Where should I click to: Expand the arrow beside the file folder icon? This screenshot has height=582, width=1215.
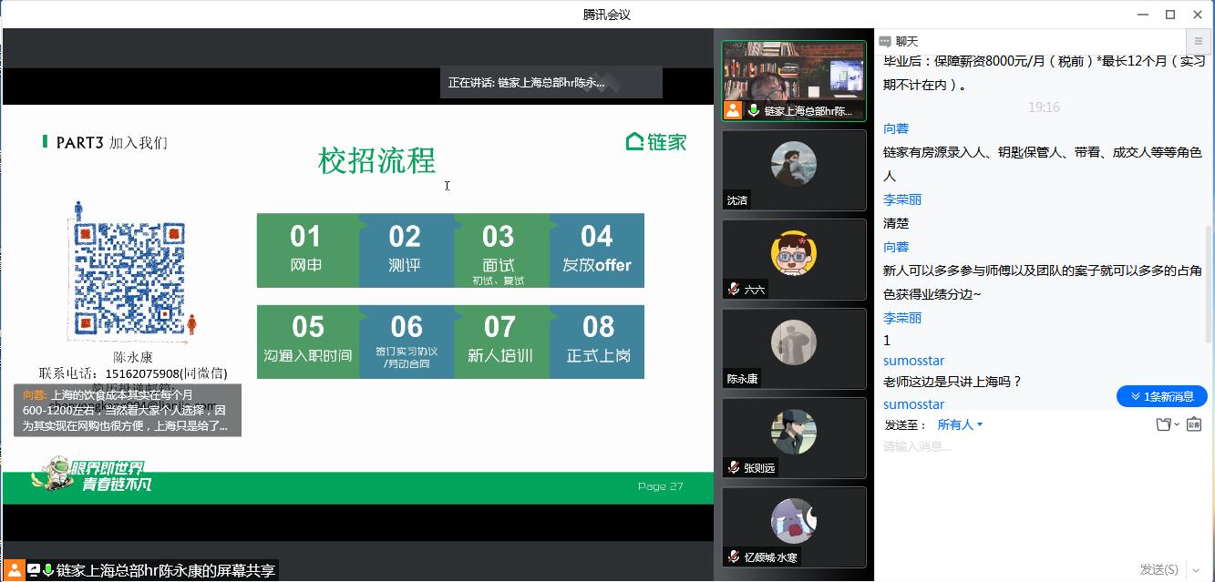[x=1177, y=425]
